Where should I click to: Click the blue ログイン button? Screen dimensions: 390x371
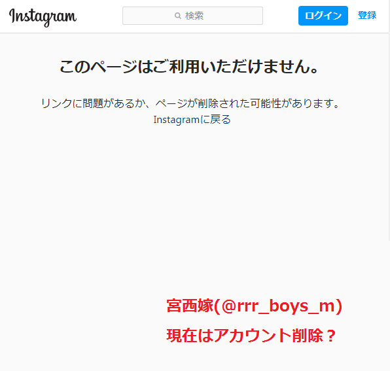323,16
